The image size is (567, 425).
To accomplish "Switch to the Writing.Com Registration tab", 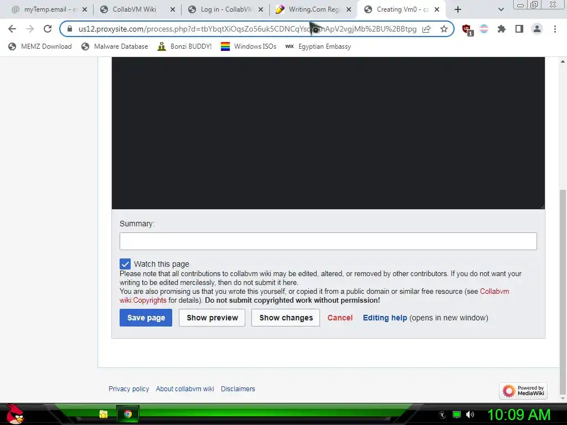I will 314,9.
